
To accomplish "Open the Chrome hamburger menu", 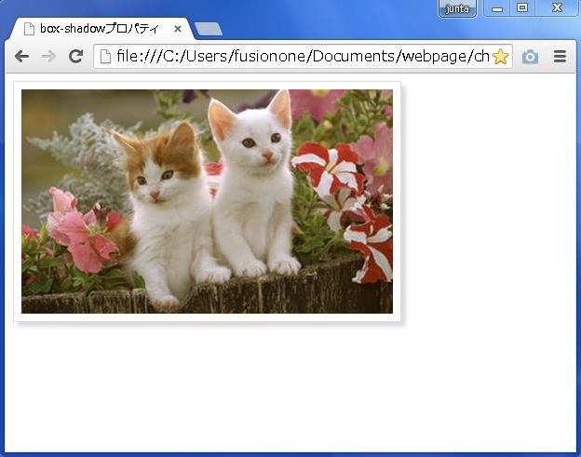I will tap(560, 56).
